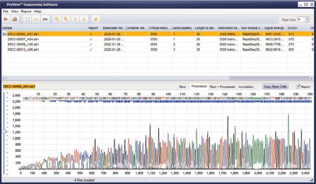Click the table's horizontal scrollbar left arrow
Viewport: 316px width, 184px height.
coord(4,78)
